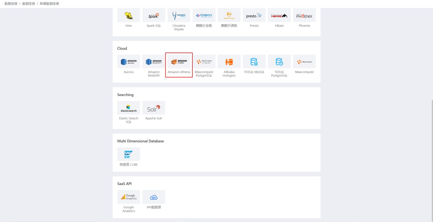Select the Elastic Search SQL icon
The image size is (433, 222).
[129, 108]
